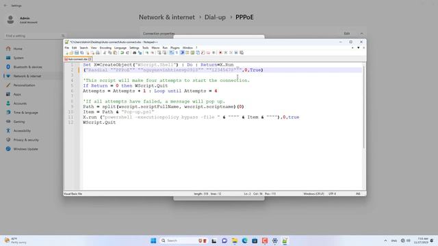Open Home in the Settings sidebar
The width and height of the screenshot is (438, 246).
18,49
